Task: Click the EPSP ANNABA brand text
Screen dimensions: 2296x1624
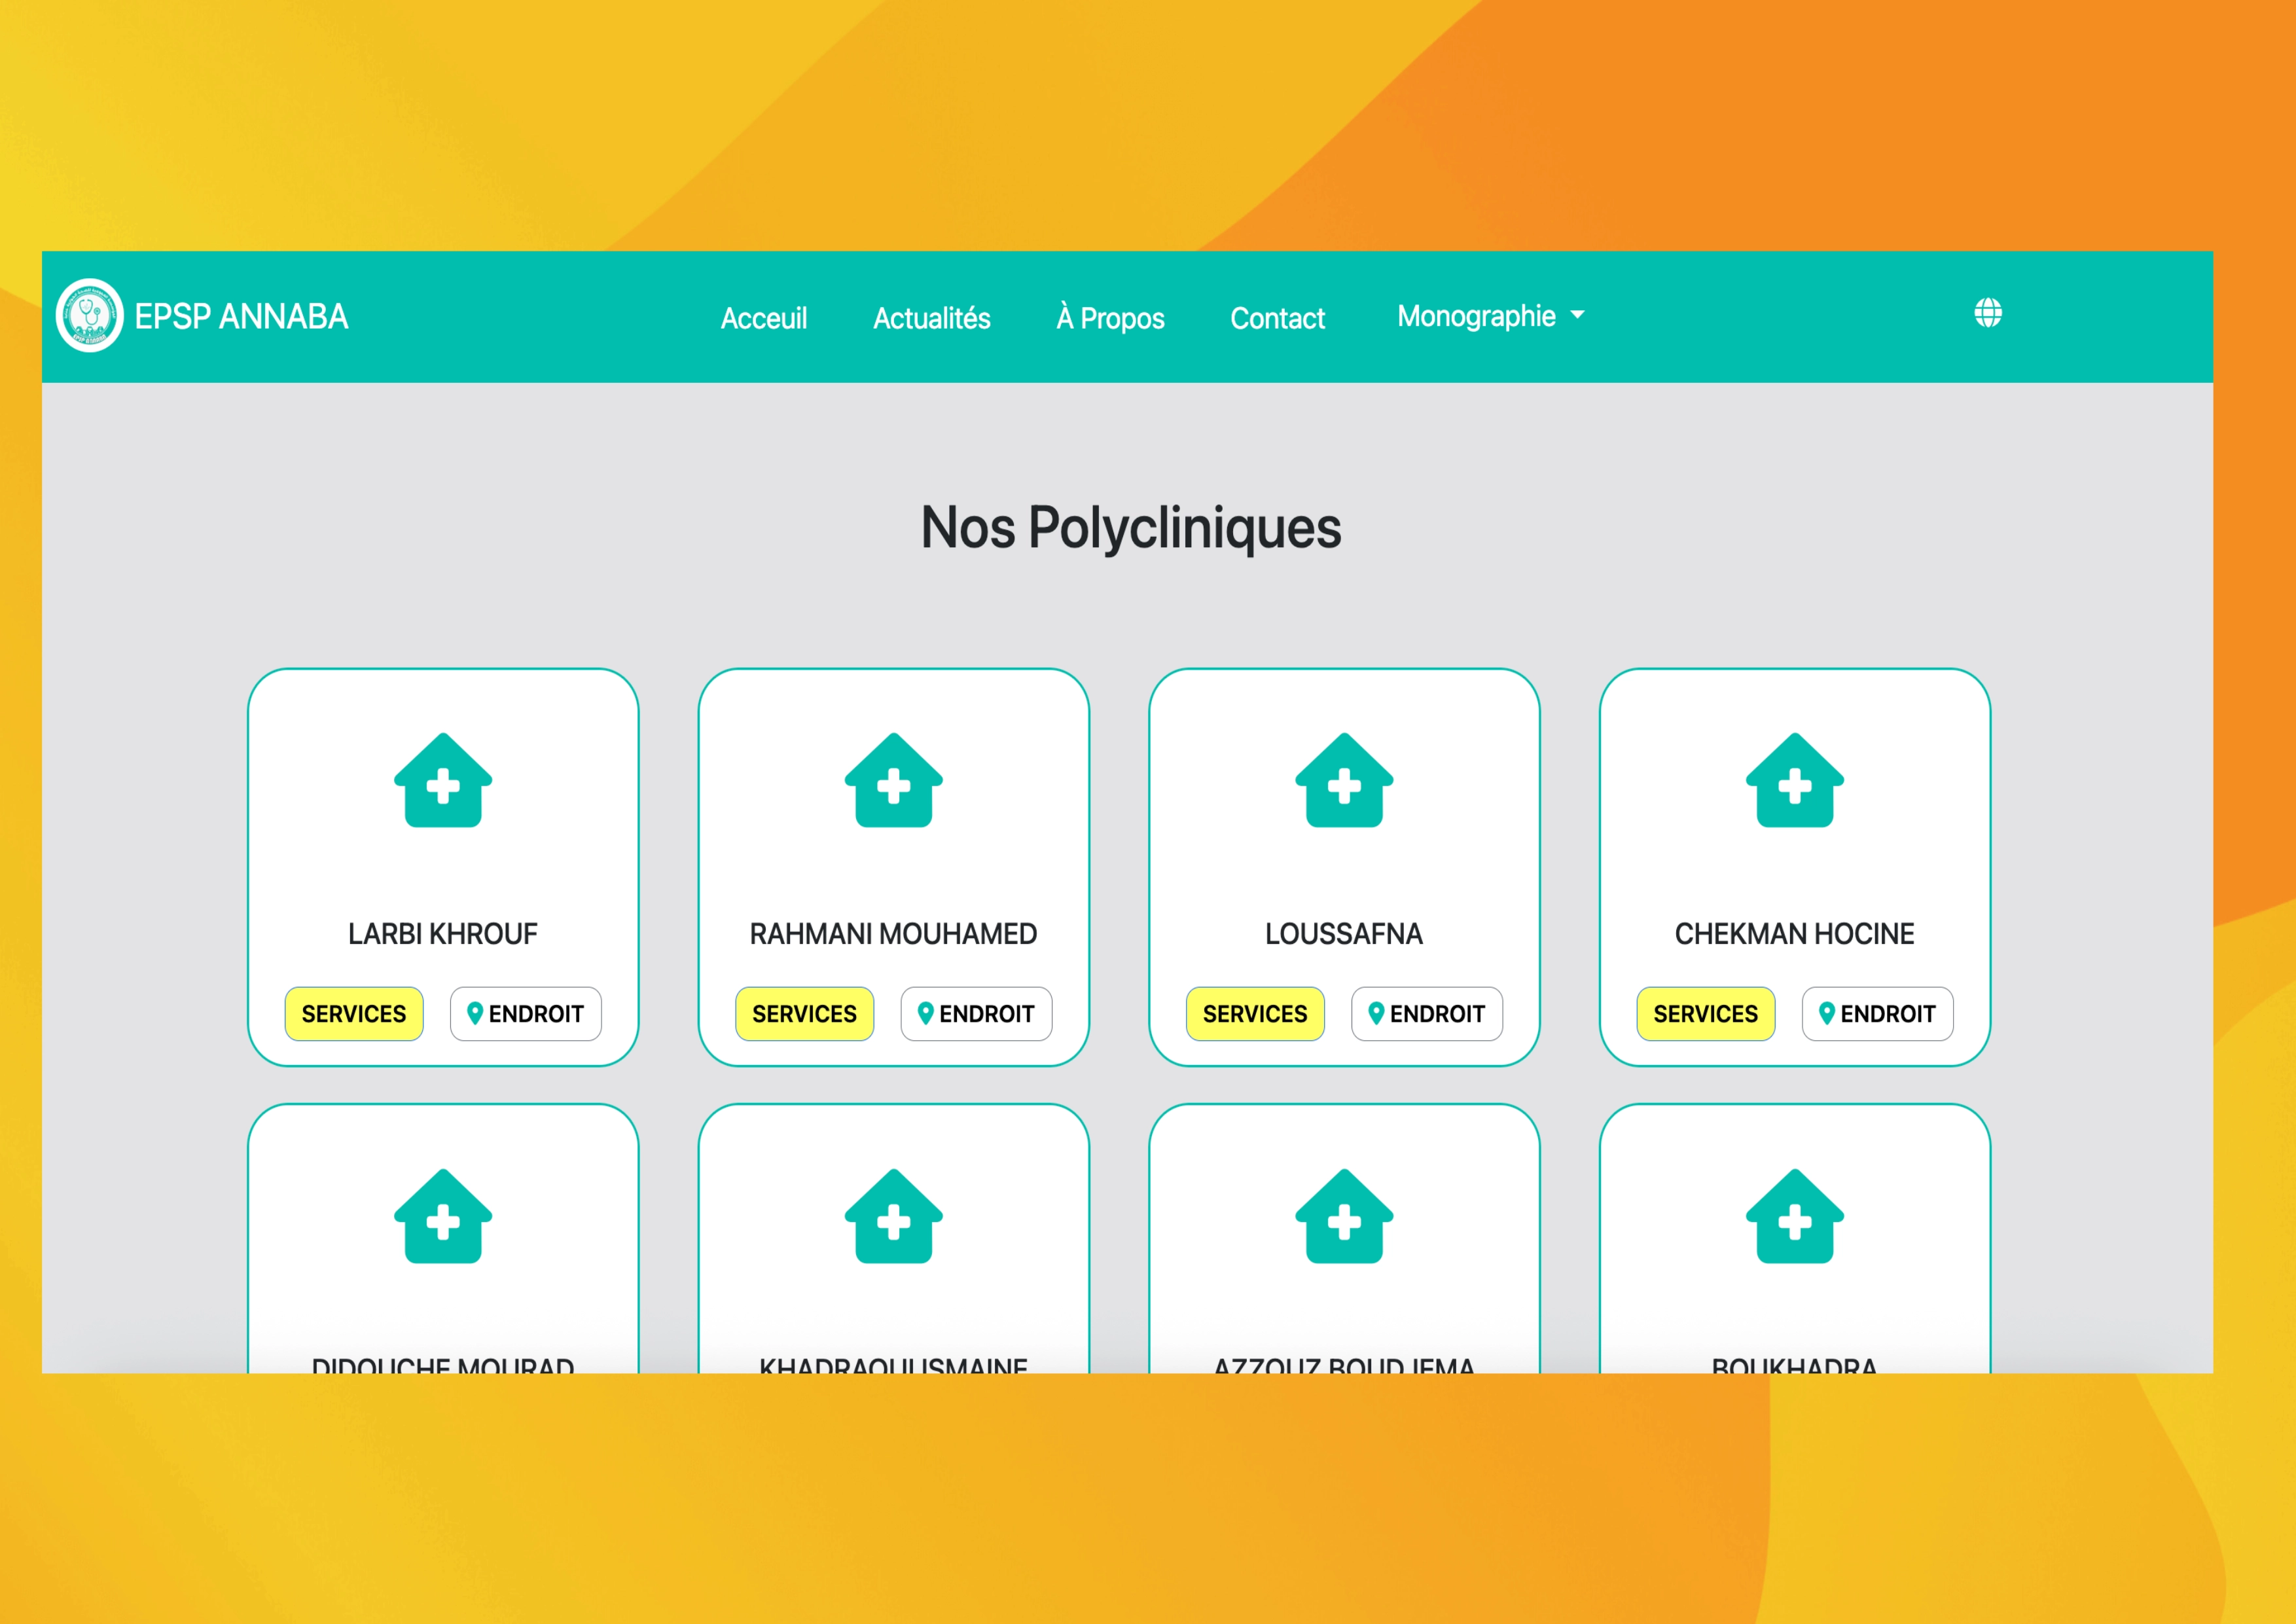Action: coord(241,316)
